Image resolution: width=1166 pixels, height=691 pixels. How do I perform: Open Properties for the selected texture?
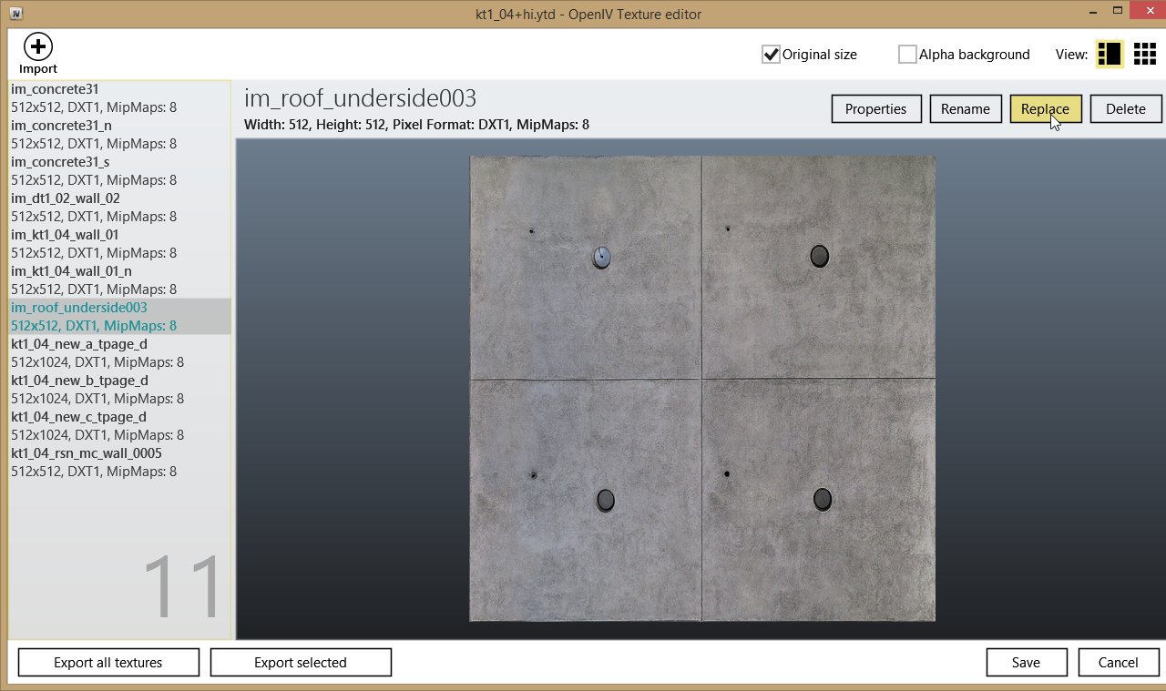tap(875, 109)
